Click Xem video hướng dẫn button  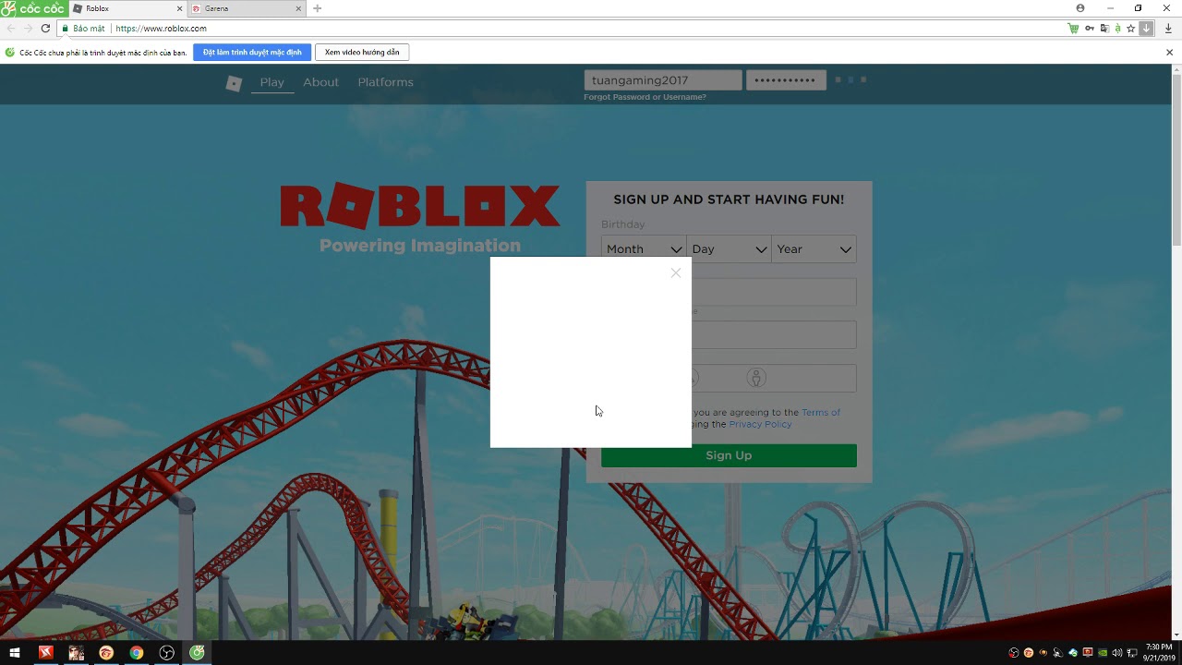click(362, 53)
